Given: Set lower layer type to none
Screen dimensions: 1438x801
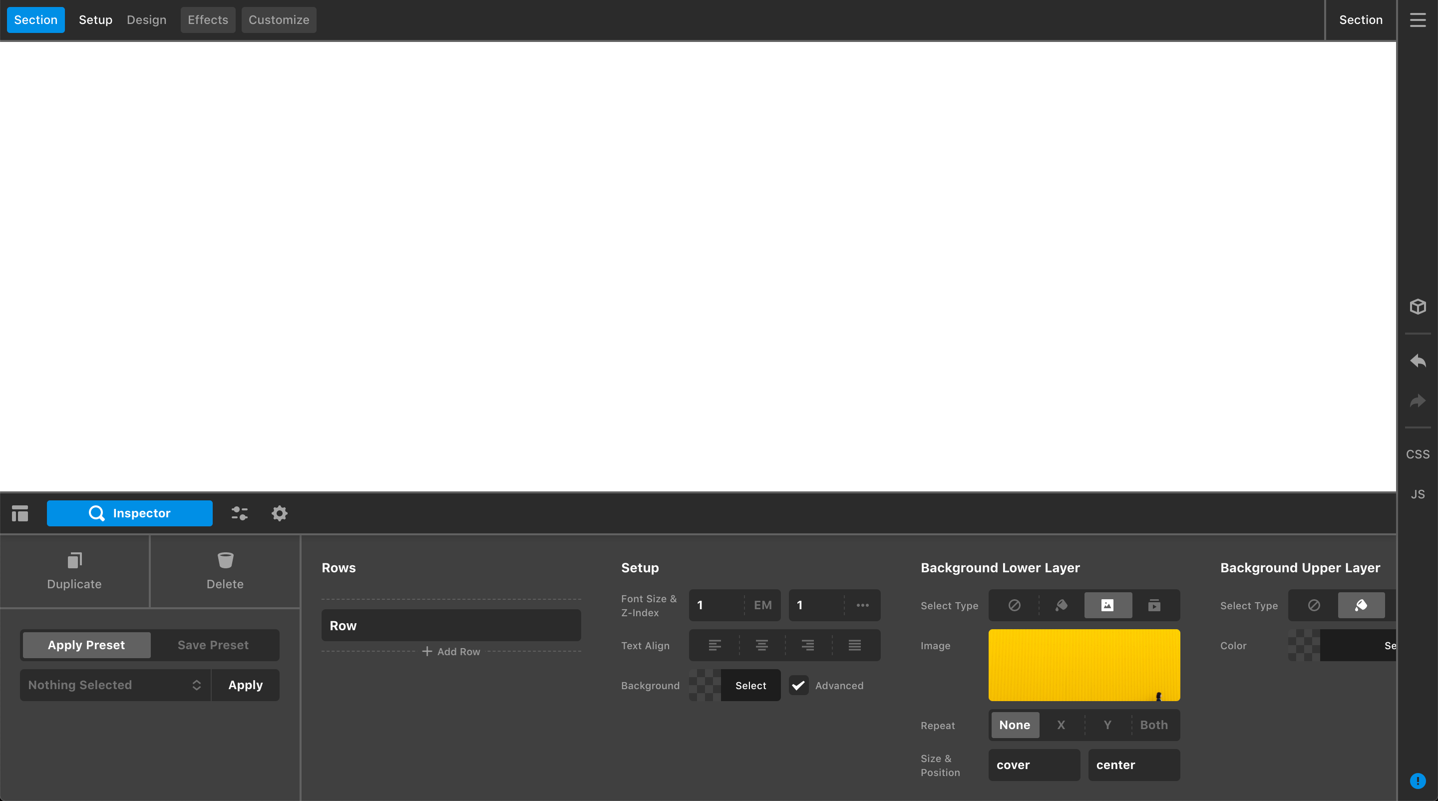Looking at the screenshot, I should pyautogui.click(x=1014, y=605).
